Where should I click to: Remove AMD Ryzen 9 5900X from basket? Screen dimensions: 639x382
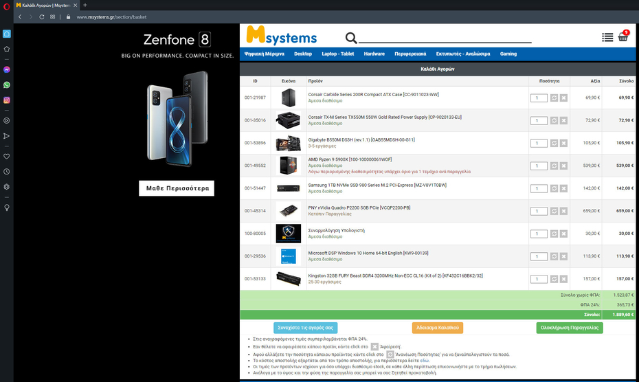(x=563, y=166)
